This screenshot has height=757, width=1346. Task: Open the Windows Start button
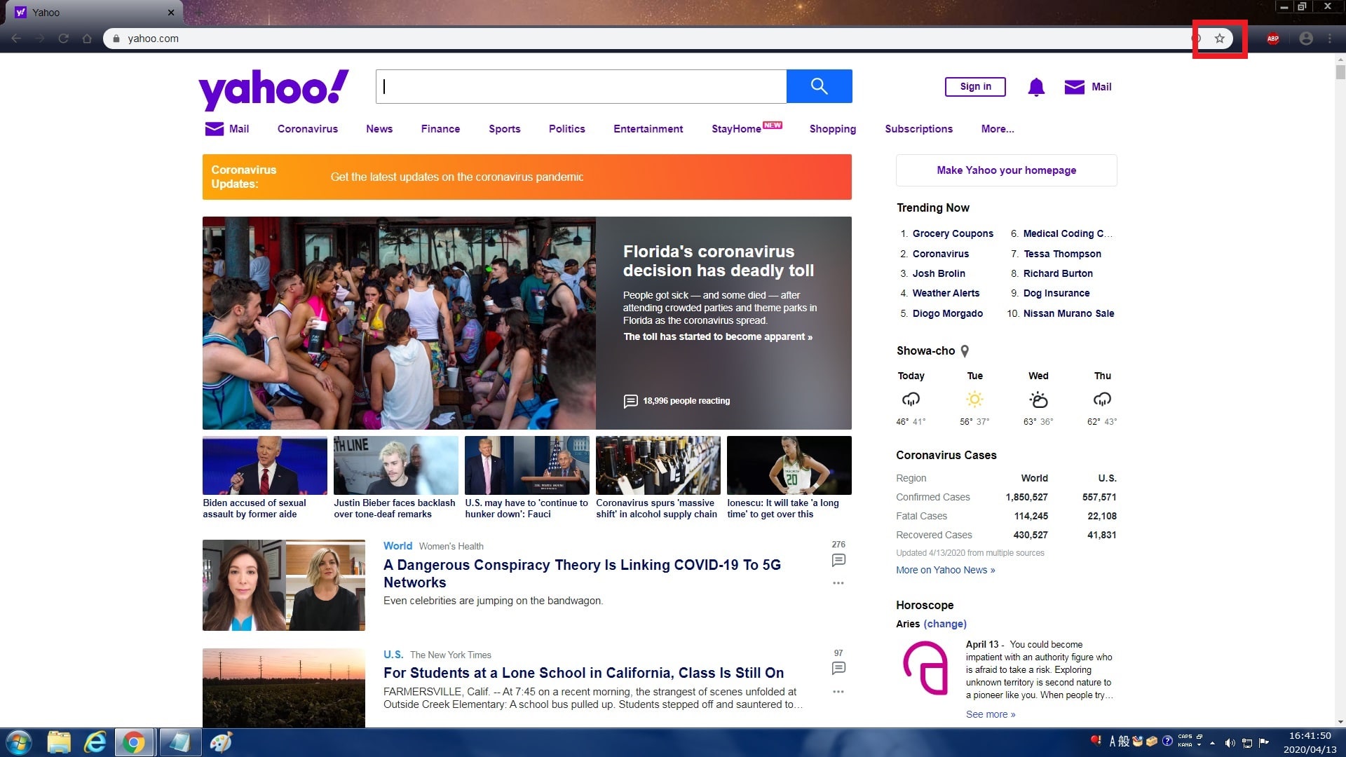pos(19,742)
